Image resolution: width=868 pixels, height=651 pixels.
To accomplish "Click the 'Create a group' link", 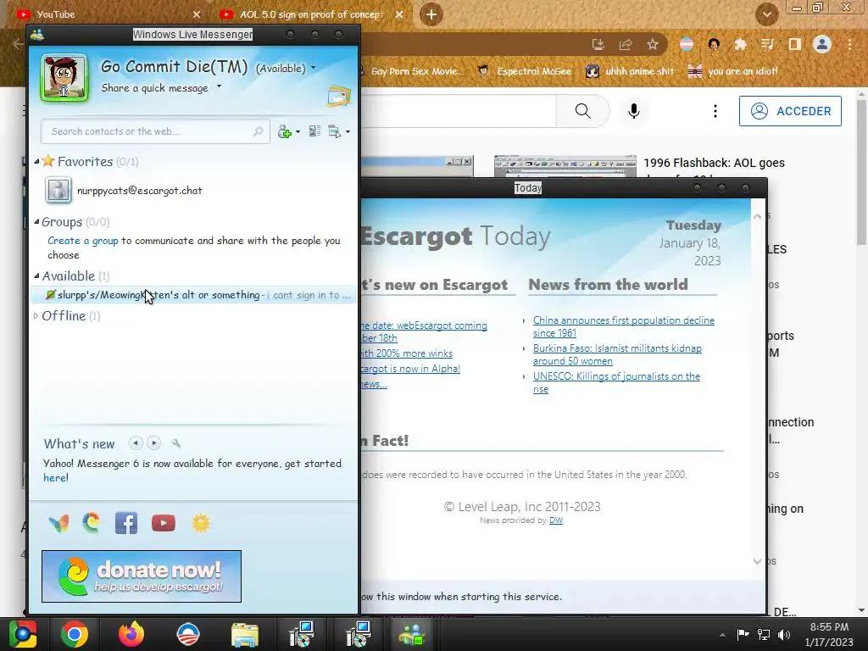I will click(x=82, y=240).
